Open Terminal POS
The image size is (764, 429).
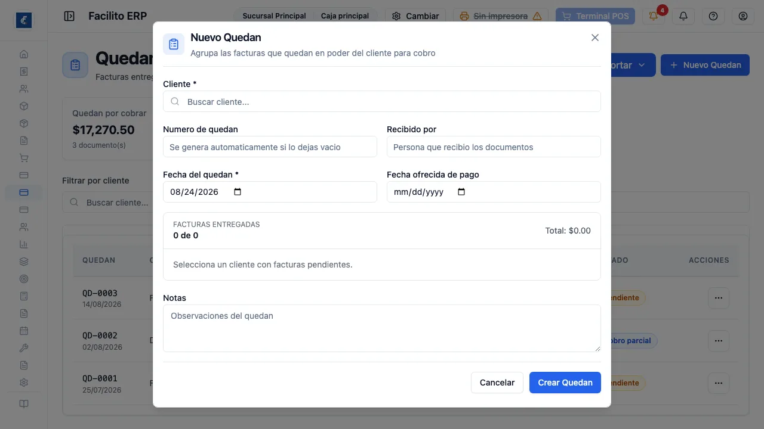click(595, 16)
